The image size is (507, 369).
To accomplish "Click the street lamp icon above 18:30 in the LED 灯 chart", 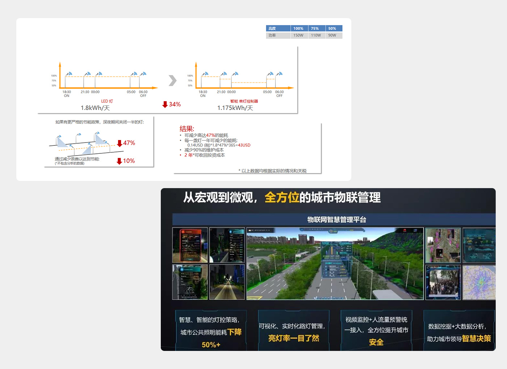I will coord(69,74).
